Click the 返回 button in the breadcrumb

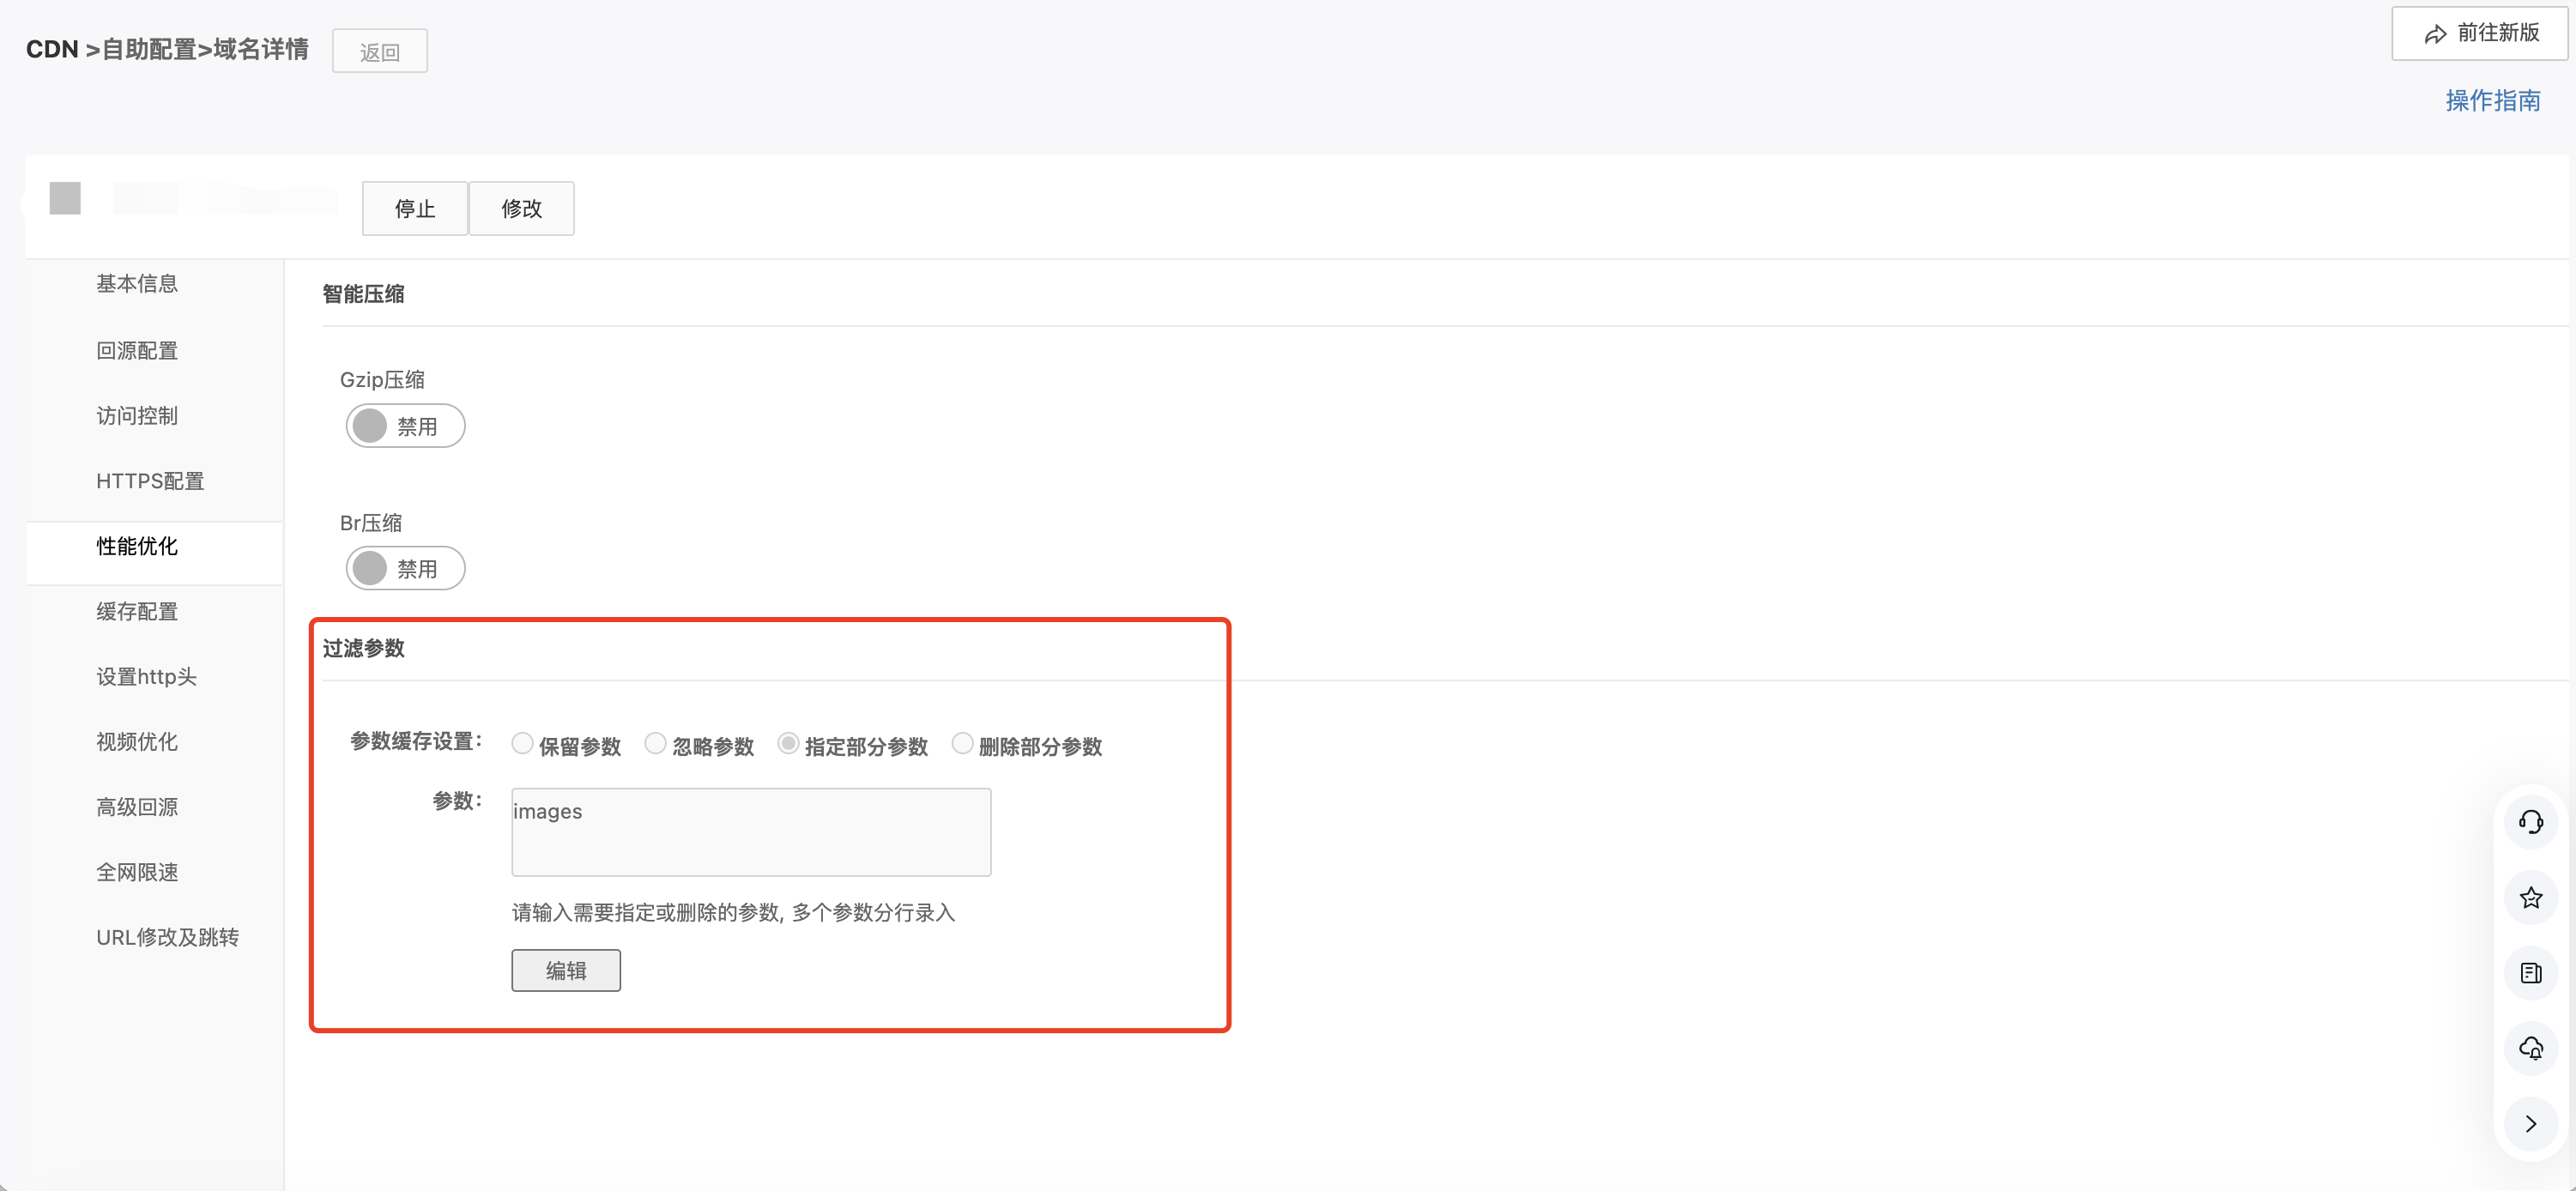click(380, 52)
